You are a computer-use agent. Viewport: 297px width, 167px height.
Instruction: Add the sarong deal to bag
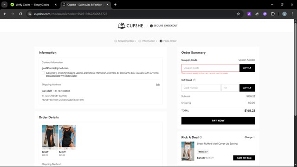point(244,158)
